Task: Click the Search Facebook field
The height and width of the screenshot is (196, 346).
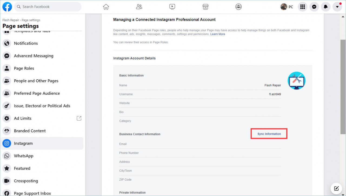Action: coord(48,7)
